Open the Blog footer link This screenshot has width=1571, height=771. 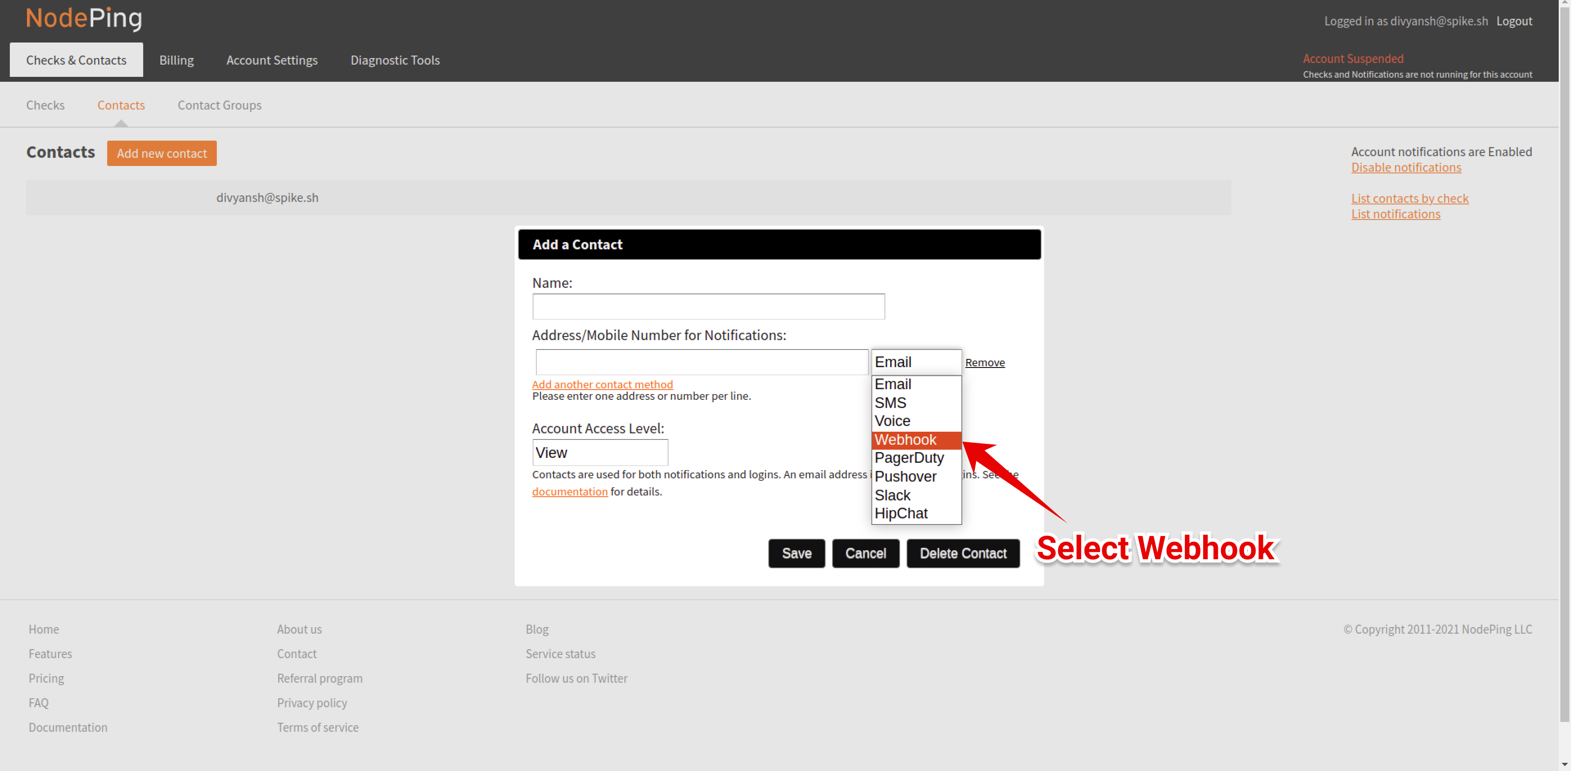(537, 629)
